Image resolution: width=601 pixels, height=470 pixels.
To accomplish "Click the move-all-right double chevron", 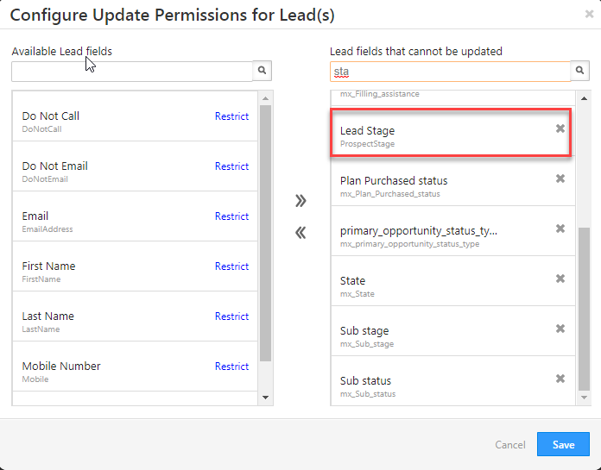I will 300,201.
